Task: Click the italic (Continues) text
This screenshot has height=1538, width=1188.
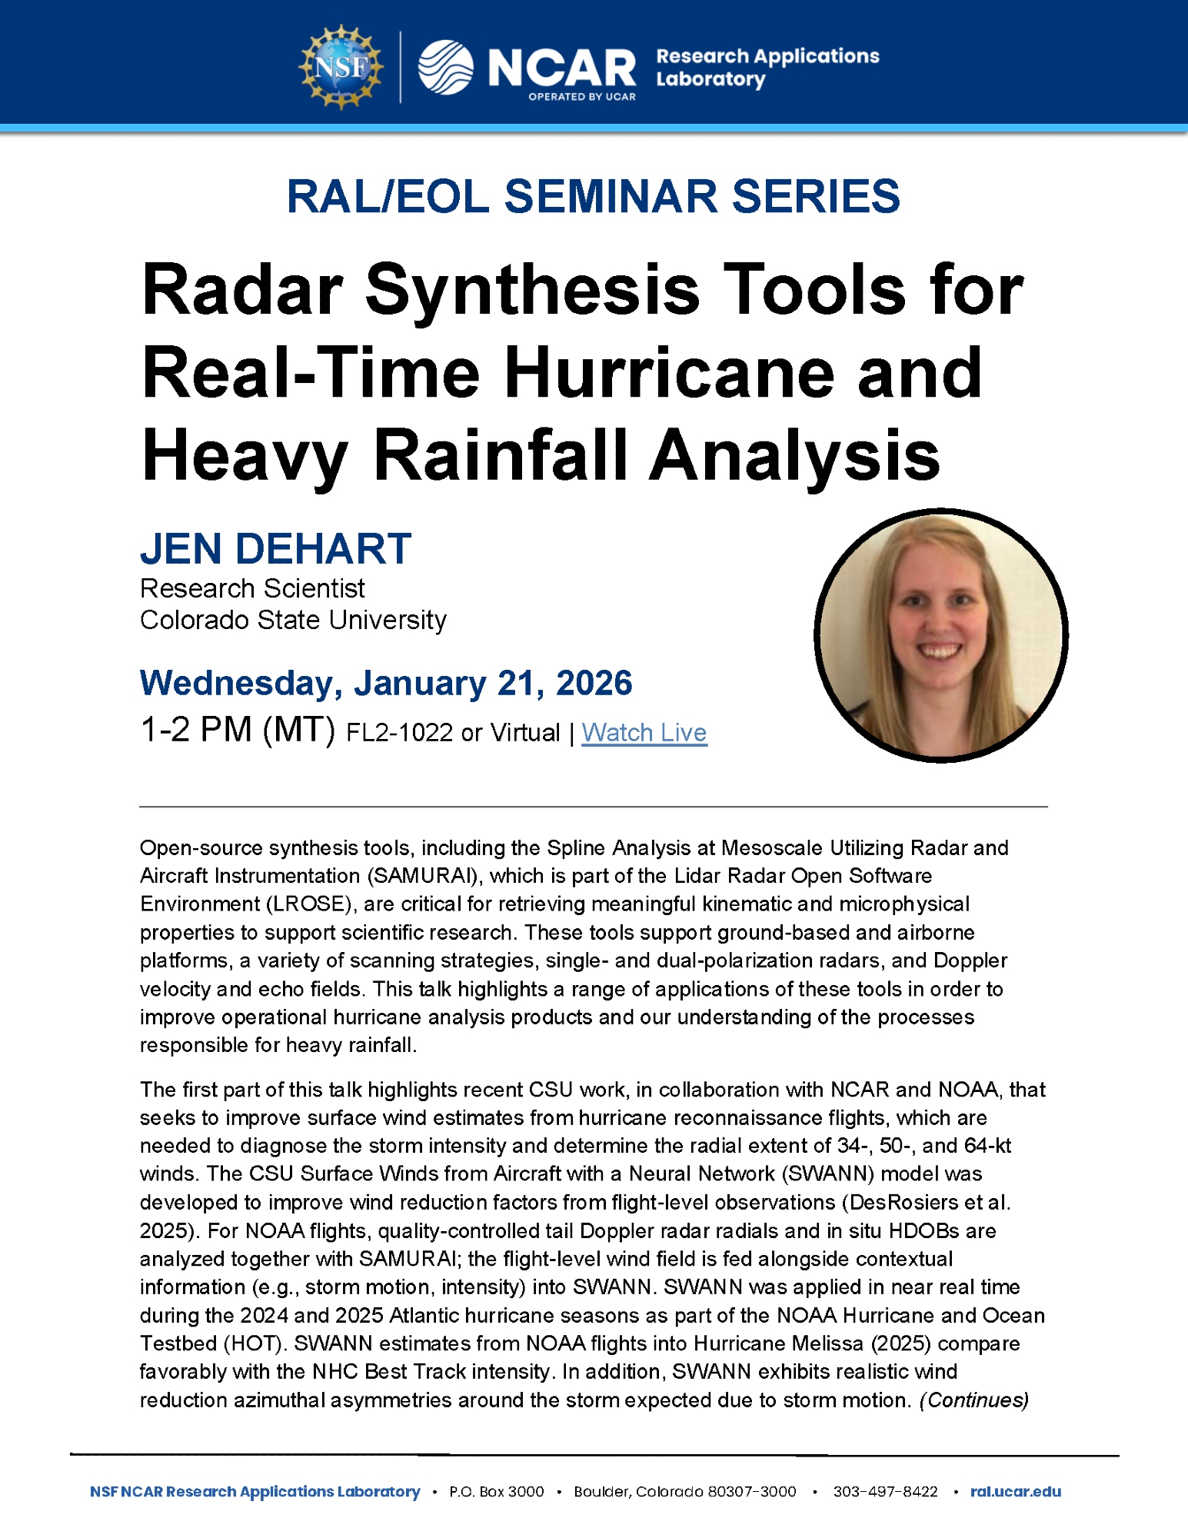Action: point(973,1400)
